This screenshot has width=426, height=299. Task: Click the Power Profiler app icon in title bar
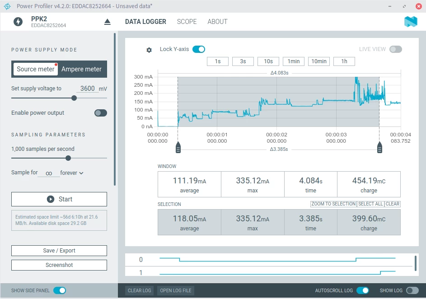click(7, 6)
